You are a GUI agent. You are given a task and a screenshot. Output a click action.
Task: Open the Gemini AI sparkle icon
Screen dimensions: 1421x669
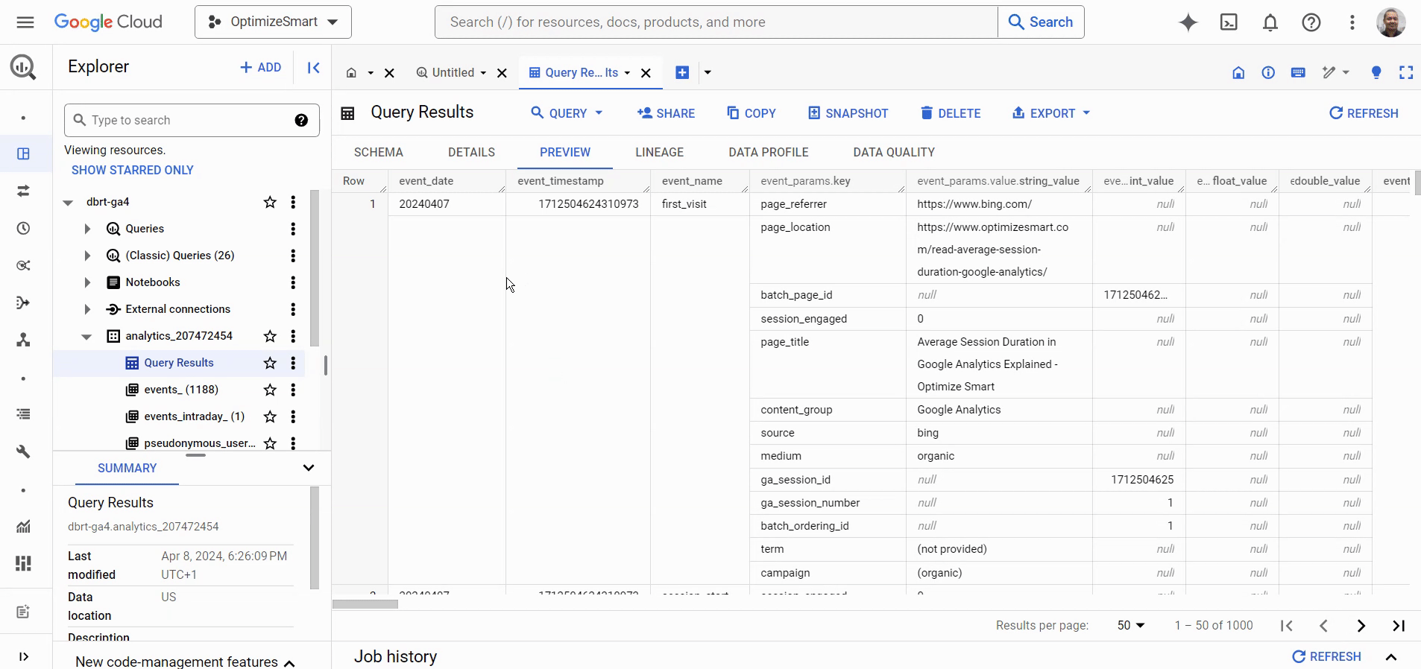[1188, 22]
